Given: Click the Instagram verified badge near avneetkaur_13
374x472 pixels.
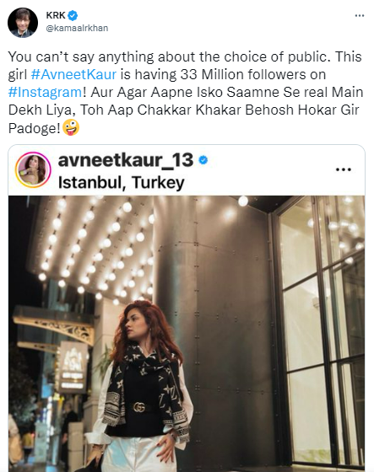Looking at the screenshot, I should tap(203, 160).
